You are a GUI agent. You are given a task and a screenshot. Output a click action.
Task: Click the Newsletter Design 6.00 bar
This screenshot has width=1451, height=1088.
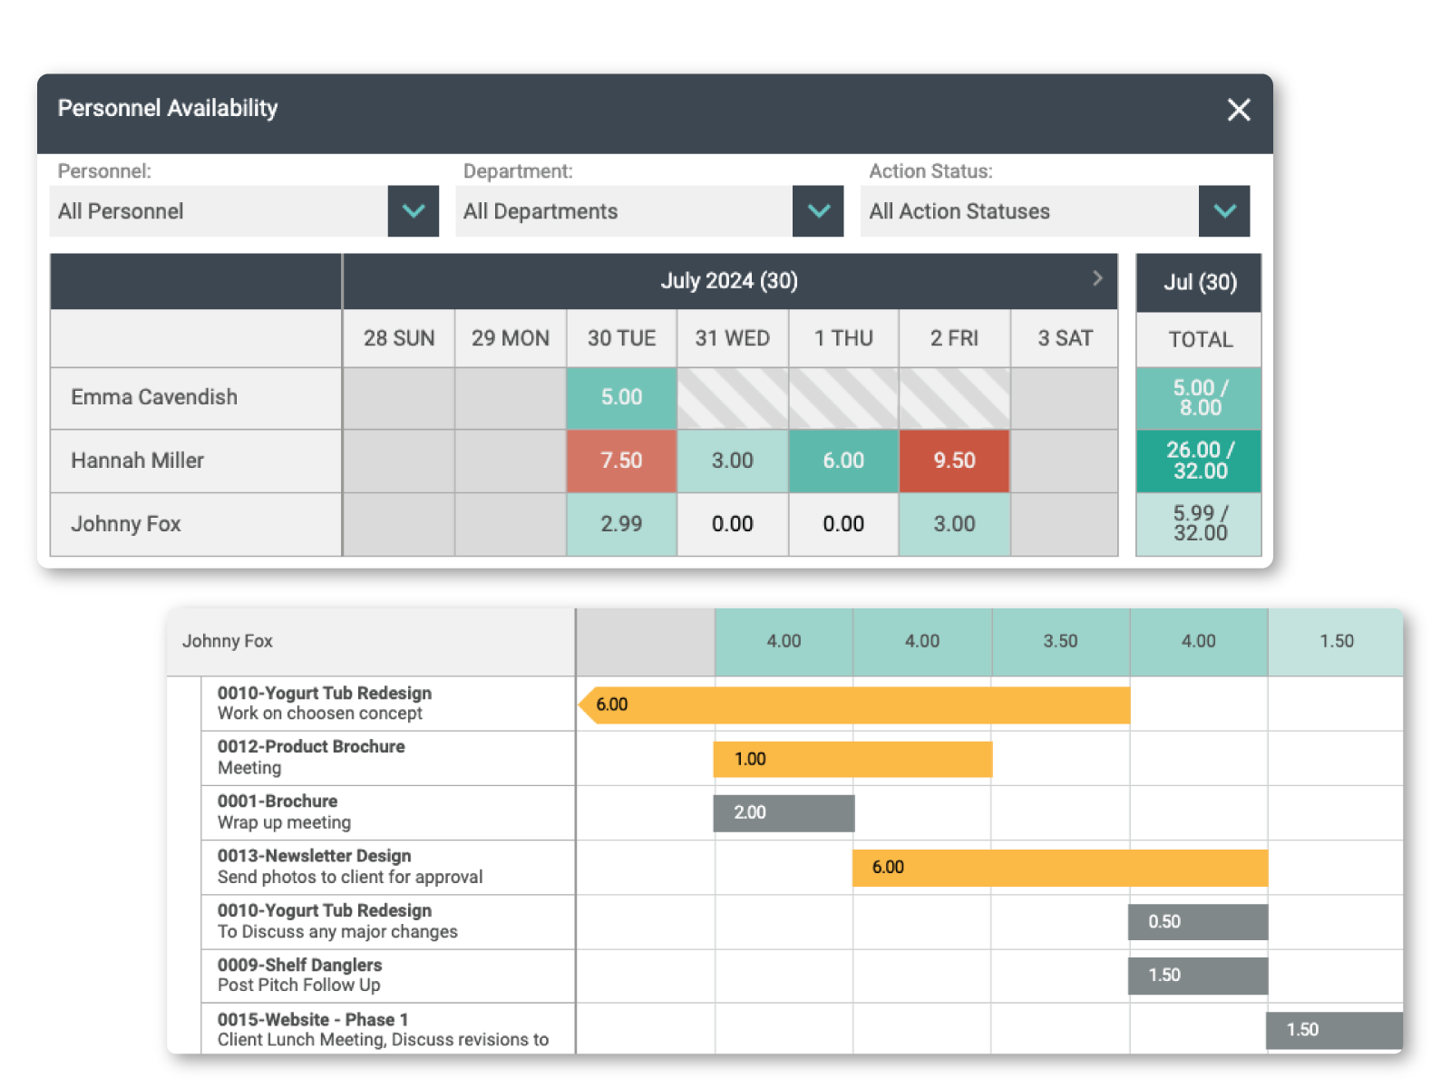click(1059, 868)
